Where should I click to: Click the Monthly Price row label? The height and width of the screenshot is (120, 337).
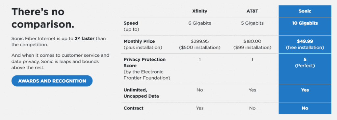pyautogui.click(x=143, y=44)
